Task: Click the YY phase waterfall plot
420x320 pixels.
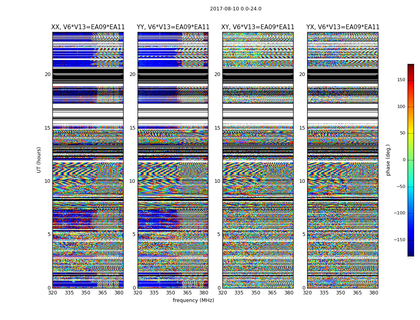Action: pyautogui.click(x=173, y=160)
